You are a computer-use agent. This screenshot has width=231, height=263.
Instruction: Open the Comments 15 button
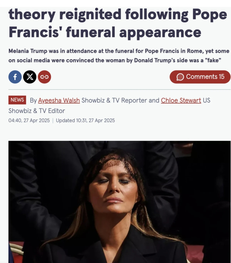point(200,77)
